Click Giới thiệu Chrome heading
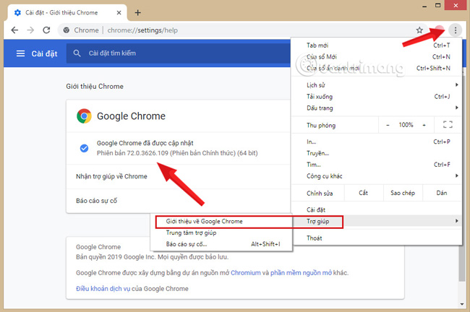Image resolution: width=470 pixels, height=312 pixels. pos(95,86)
